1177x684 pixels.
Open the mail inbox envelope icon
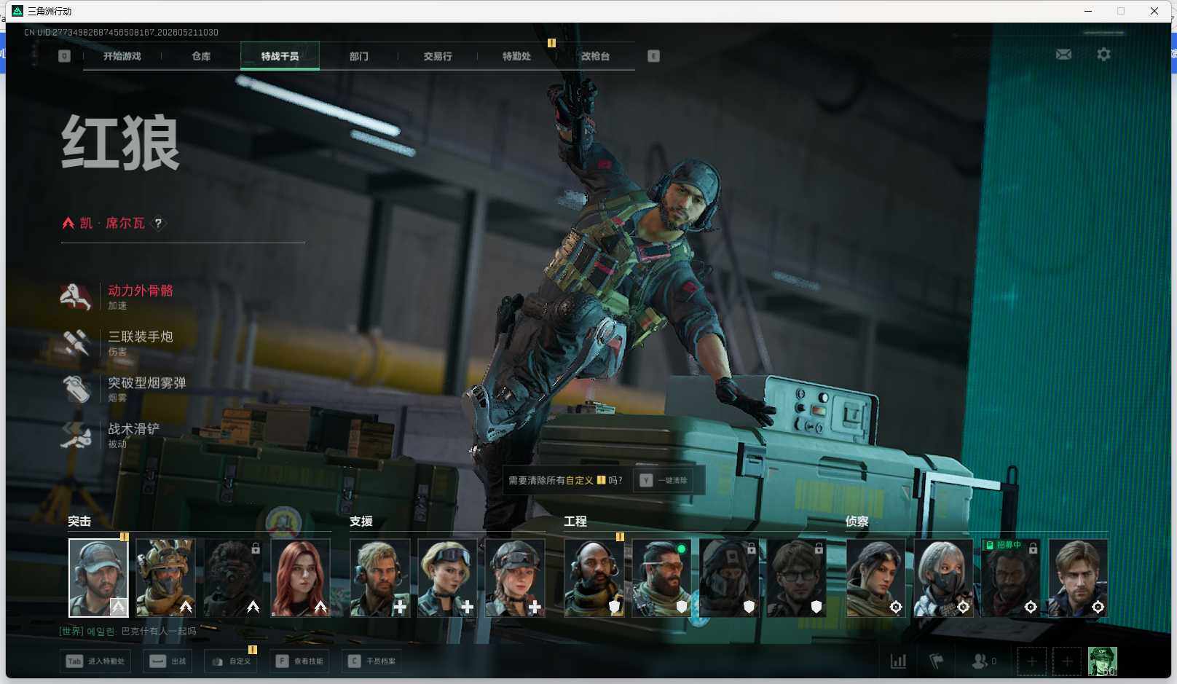[x=1063, y=54]
